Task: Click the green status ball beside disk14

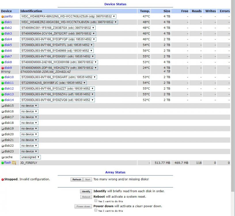Action: [x=3, y=100]
